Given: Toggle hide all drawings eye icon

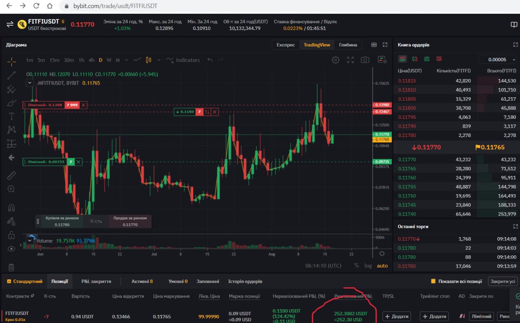Looking at the screenshot, I should 11,249.
